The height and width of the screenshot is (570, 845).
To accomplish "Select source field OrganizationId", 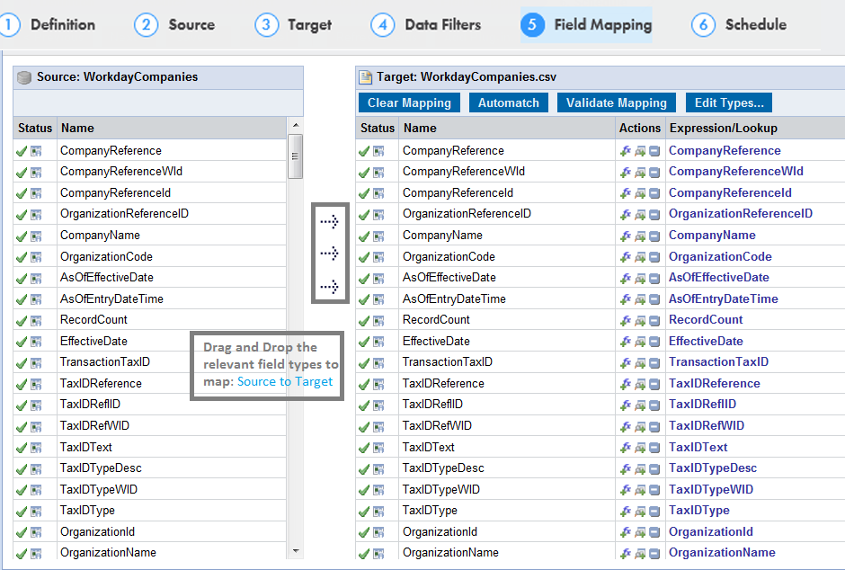I will (x=98, y=531).
